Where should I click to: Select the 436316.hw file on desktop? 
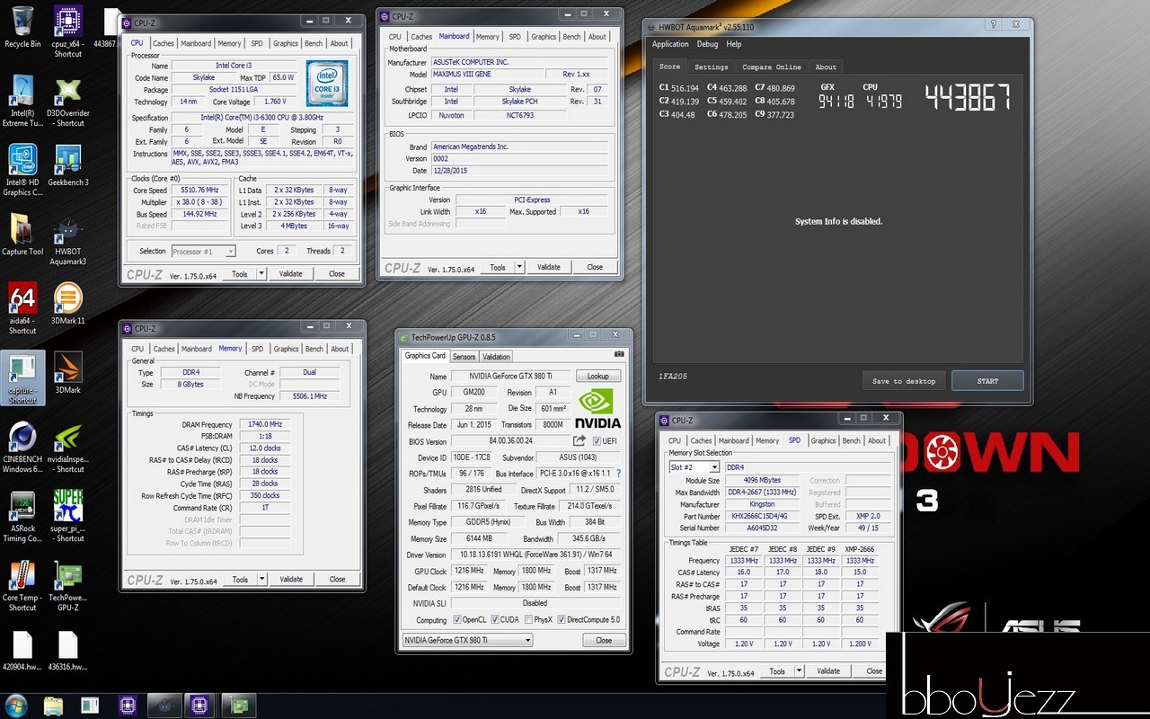[67, 652]
